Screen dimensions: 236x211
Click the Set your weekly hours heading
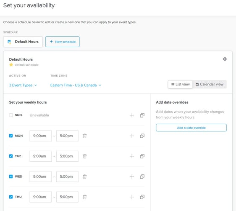[28, 102]
